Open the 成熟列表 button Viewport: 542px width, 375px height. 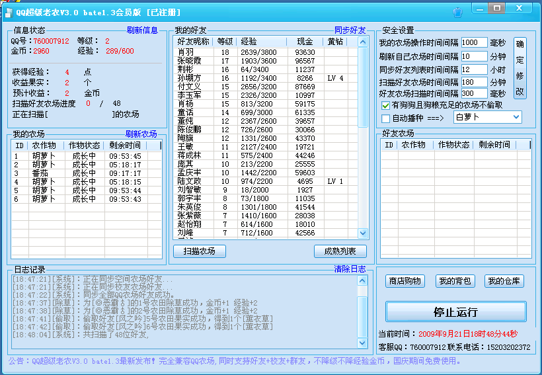[340, 251]
